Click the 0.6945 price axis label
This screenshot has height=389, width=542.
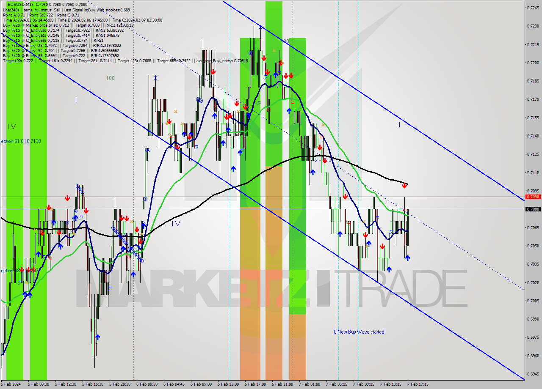pos(533,374)
